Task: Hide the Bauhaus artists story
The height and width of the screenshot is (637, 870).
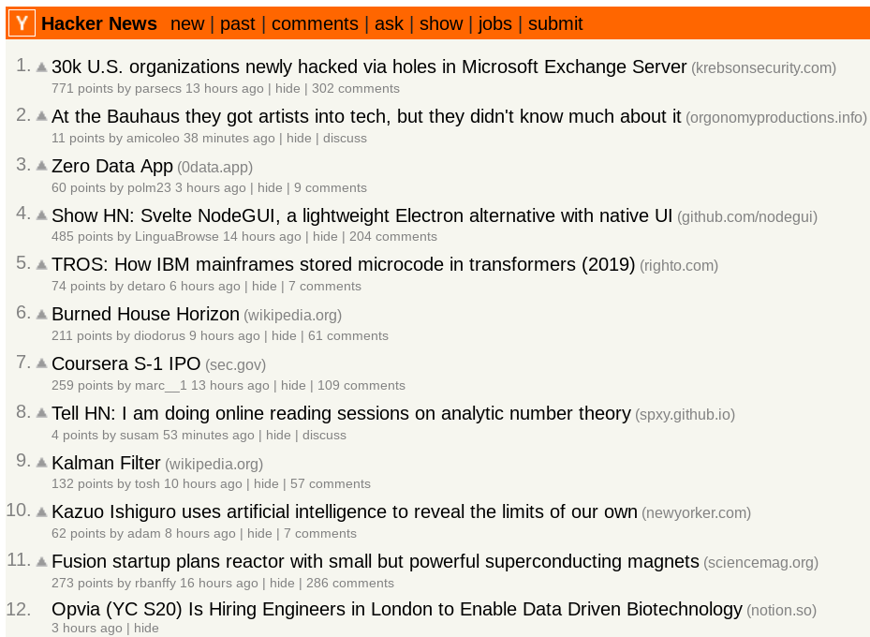Action: pyautogui.click(x=299, y=138)
